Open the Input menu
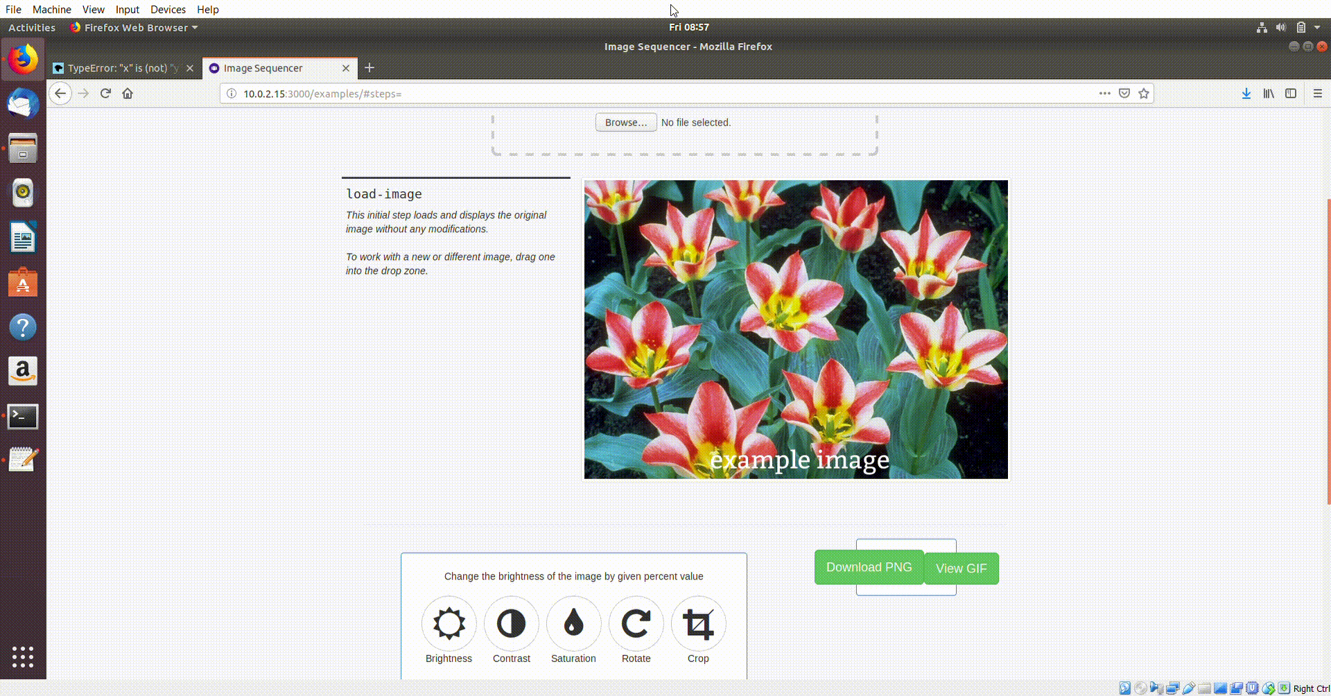 (x=128, y=9)
